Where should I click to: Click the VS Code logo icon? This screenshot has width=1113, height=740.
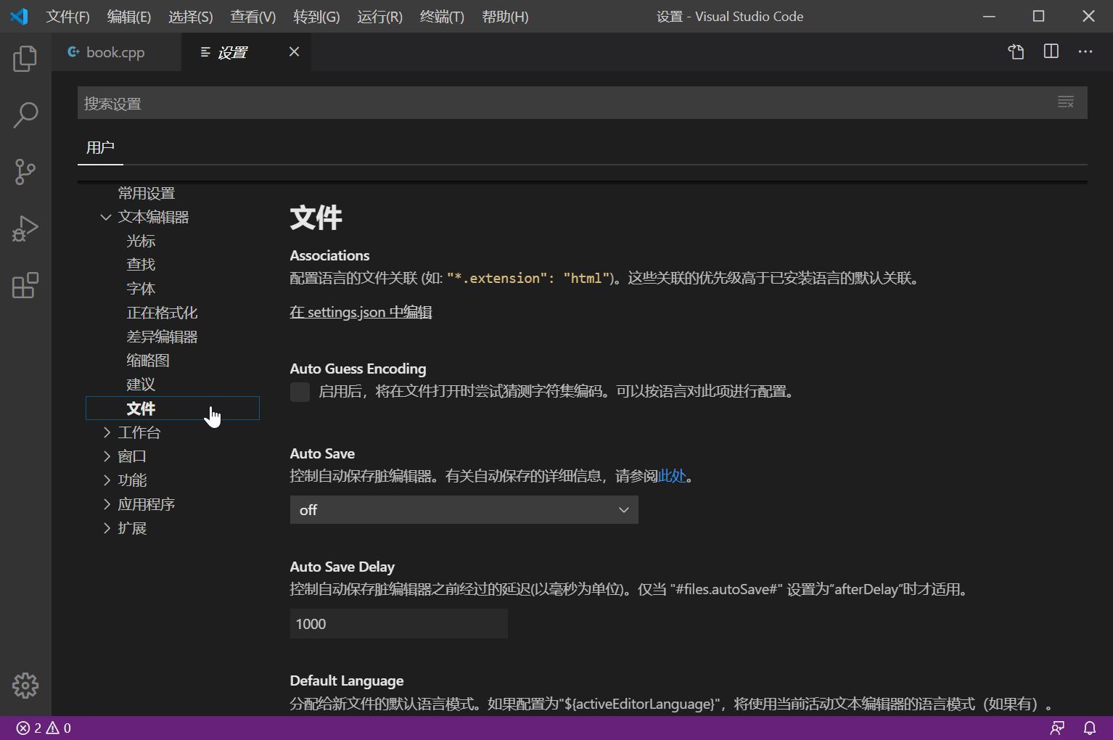(x=20, y=16)
